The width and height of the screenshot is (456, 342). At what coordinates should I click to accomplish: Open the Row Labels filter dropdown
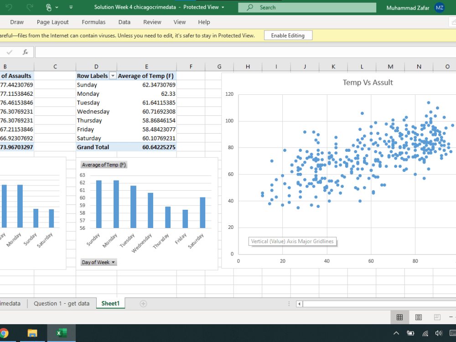pos(113,76)
